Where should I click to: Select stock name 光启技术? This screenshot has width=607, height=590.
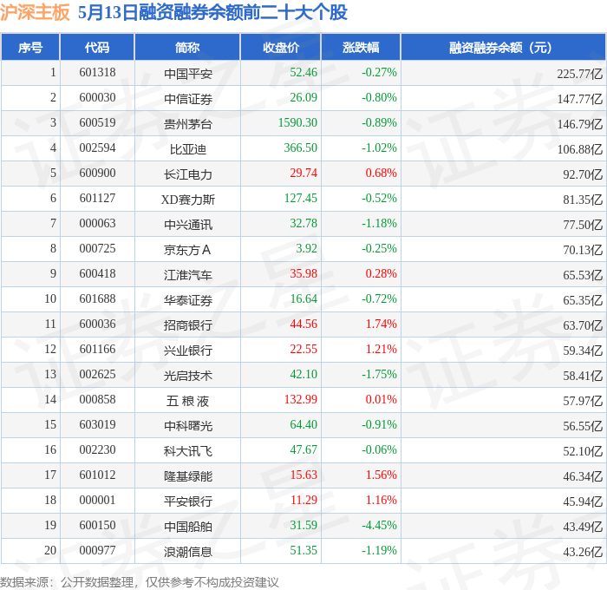tap(188, 376)
